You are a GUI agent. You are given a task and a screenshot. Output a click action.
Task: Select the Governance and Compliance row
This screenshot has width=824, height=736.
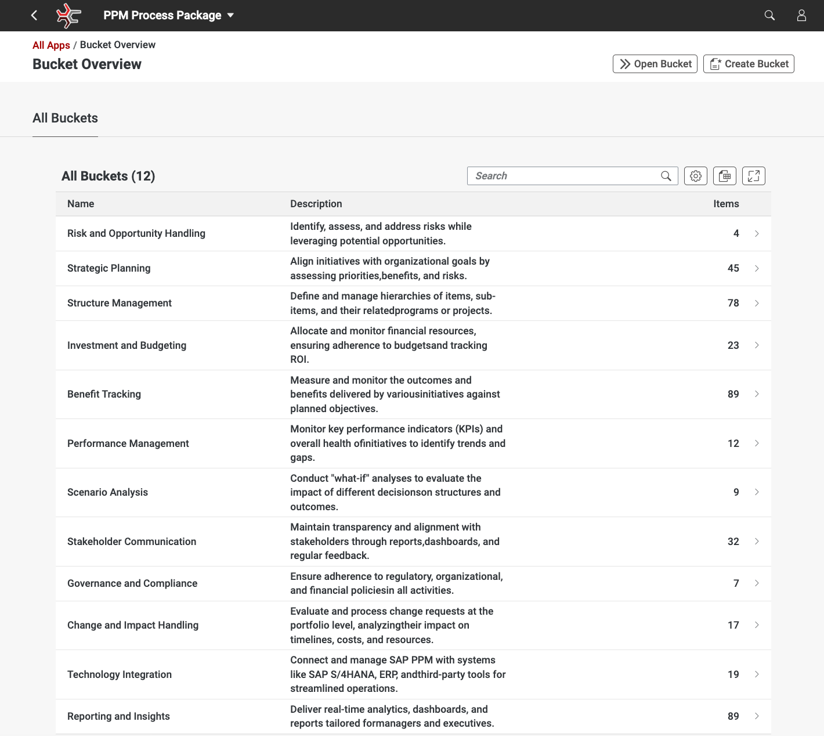[x=132, y=583]
